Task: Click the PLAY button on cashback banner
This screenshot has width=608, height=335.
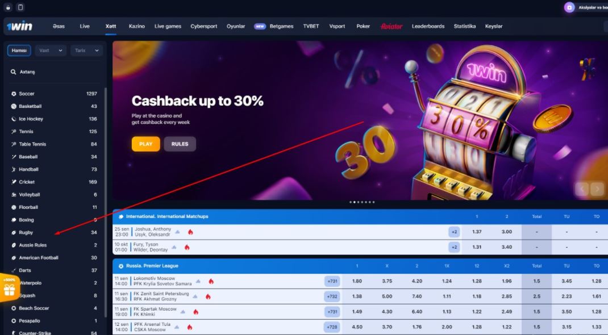Action: (146, 144)
